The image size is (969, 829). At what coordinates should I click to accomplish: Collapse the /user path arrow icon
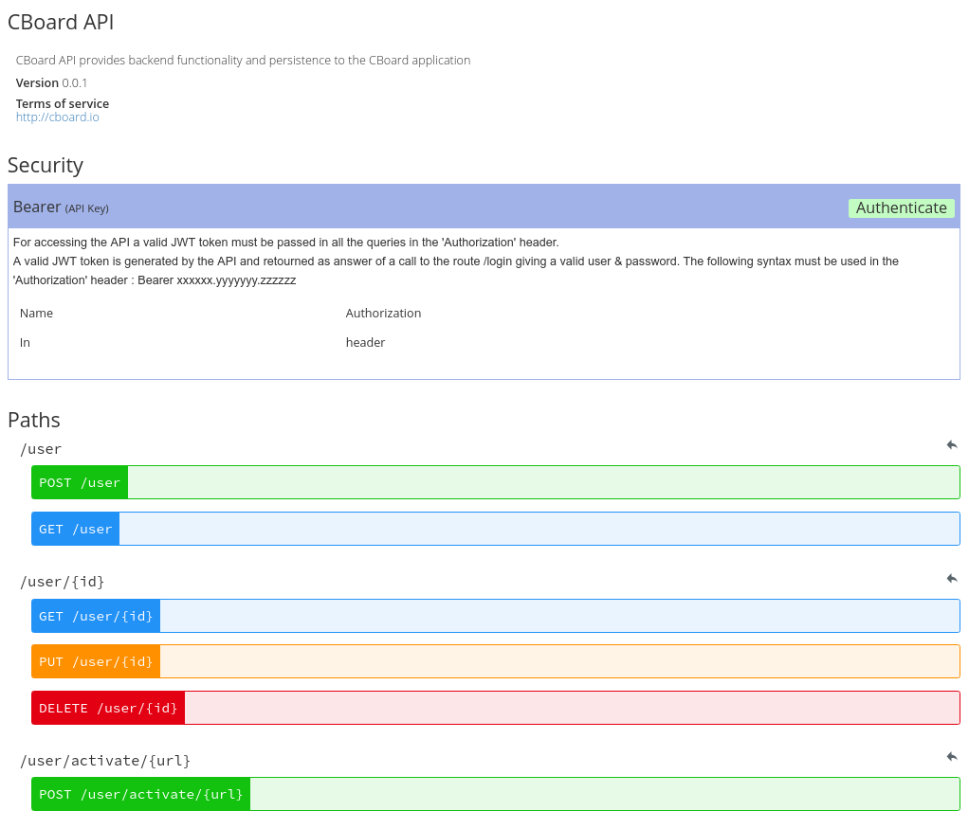click(952, 444)
